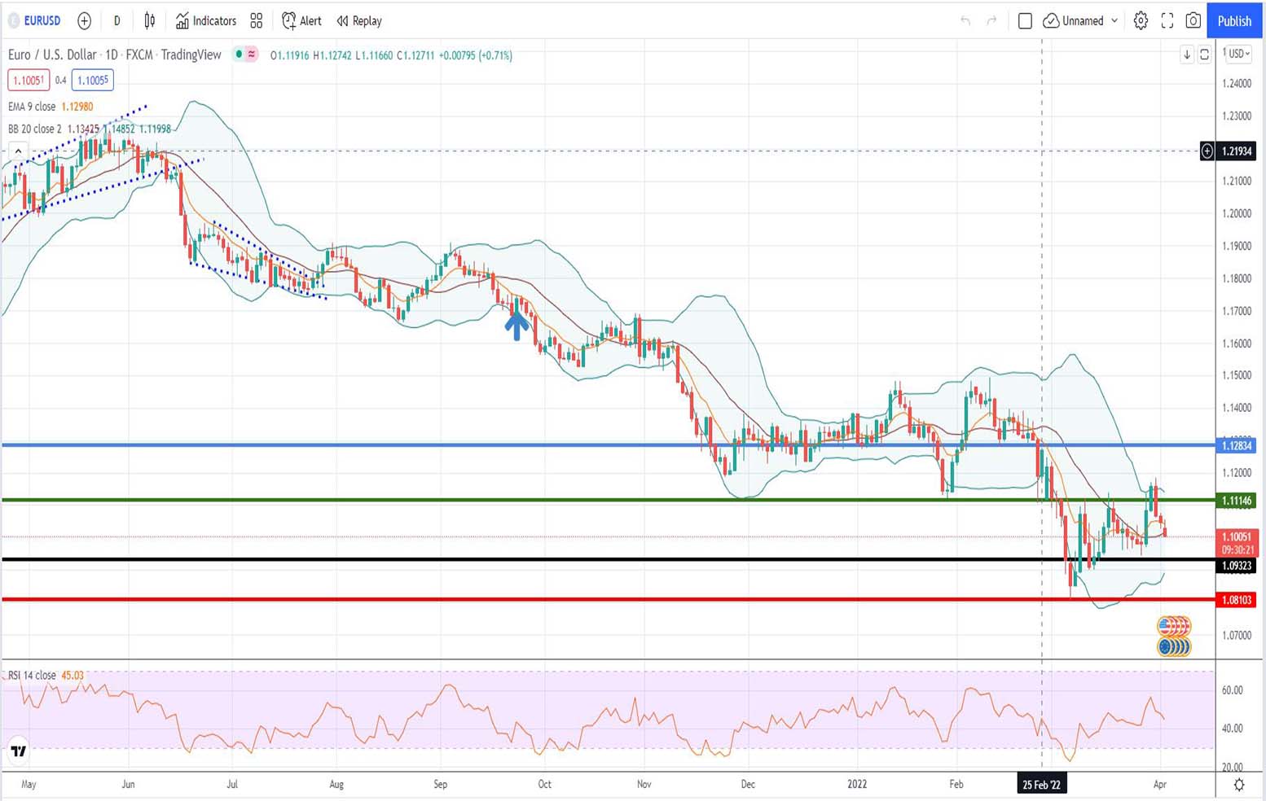Viewport: 1266px width, 801px height.
Task: Toggle the market status indicator dot
Action: 239,55
